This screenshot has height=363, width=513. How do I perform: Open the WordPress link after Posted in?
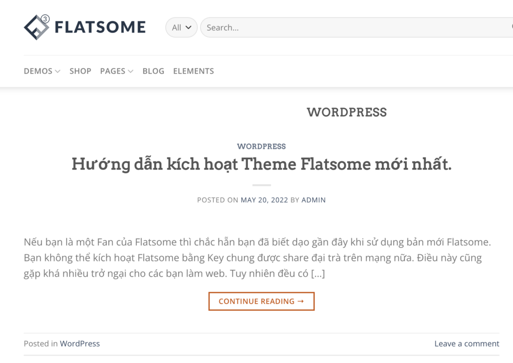pos(80,343)
